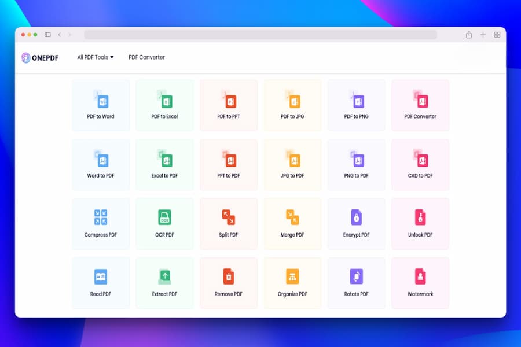521x347 pixels.
Task: Choose the Word to PDF icon
Action: click(101, 158)
